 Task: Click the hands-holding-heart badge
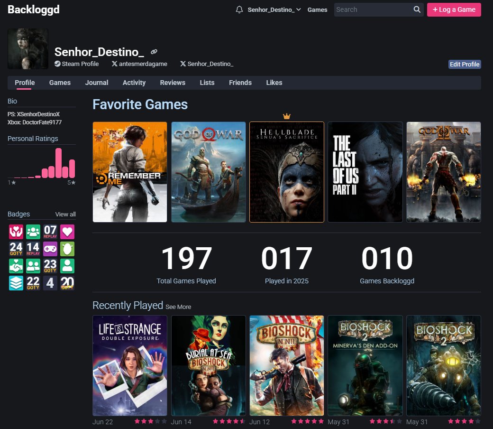tap(16, 232)
